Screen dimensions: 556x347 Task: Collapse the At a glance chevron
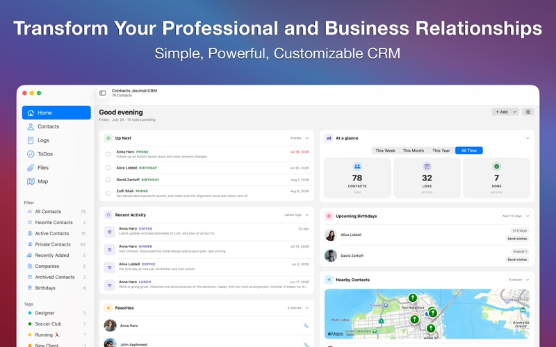(x=528, y=138)
